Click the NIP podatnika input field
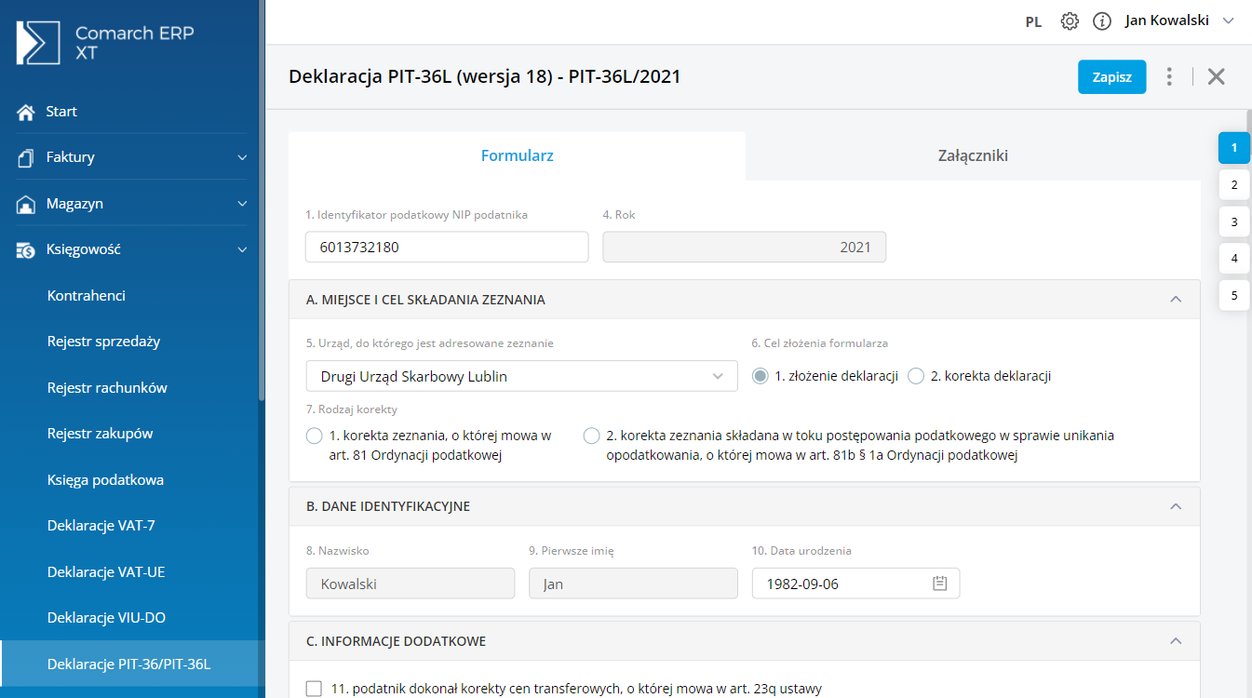 point(447,248)
